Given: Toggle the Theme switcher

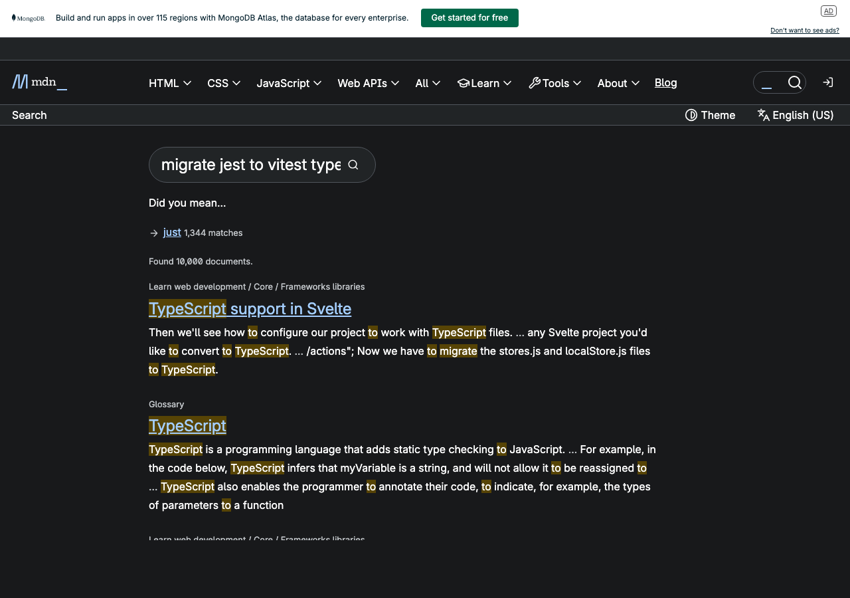Looking at the screenshot, I should [x=710, y=115].
